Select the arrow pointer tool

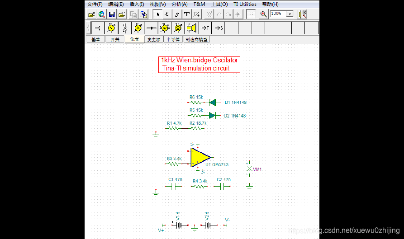(158, 14)
